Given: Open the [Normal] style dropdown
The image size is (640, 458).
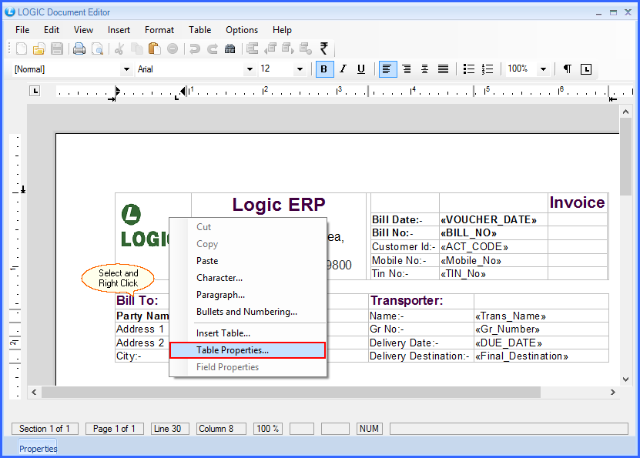Looking at the screenshot, I should [126, 69].
